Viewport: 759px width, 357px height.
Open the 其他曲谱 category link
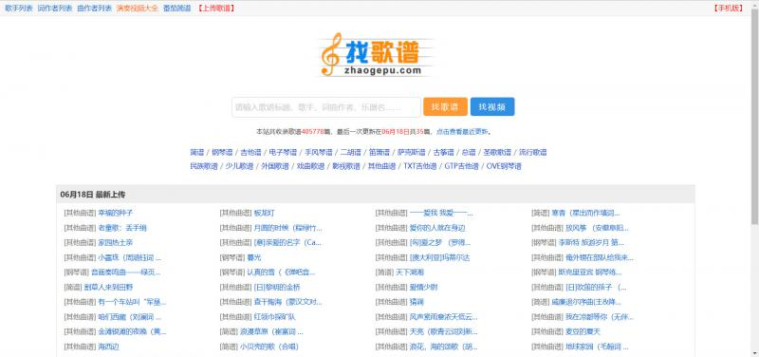[382, 166]
